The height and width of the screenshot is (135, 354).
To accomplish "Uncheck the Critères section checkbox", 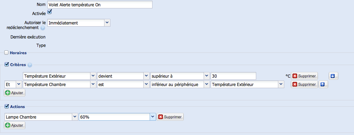I will tap(7, 65).
